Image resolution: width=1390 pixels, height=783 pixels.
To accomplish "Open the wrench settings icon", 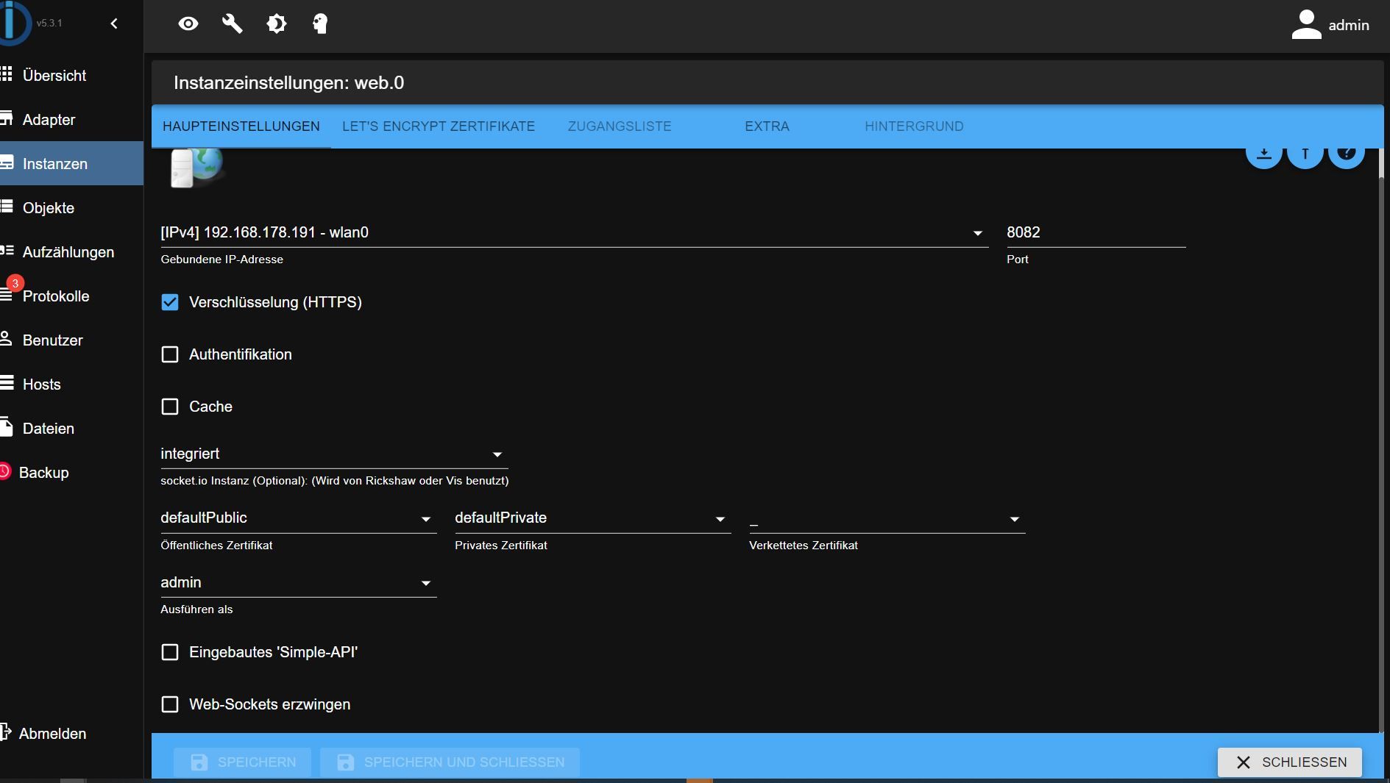I will click(x=233, y=24).
